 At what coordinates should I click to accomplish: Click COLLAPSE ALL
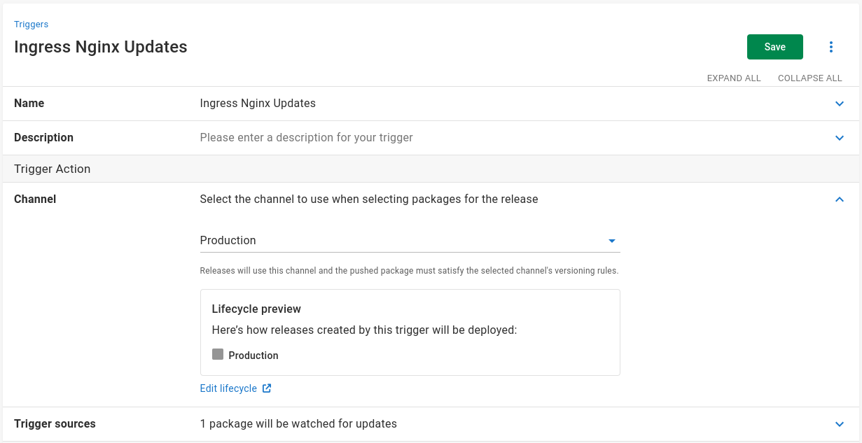tap(809, 78)
